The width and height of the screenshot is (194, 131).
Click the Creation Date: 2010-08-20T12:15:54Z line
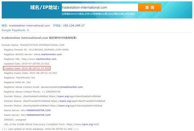point(27,68)
